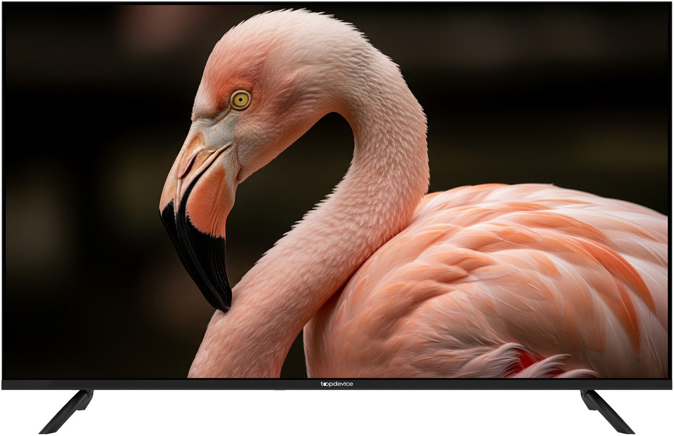Click the flamingo's body wing feathers

click(505, 270)
